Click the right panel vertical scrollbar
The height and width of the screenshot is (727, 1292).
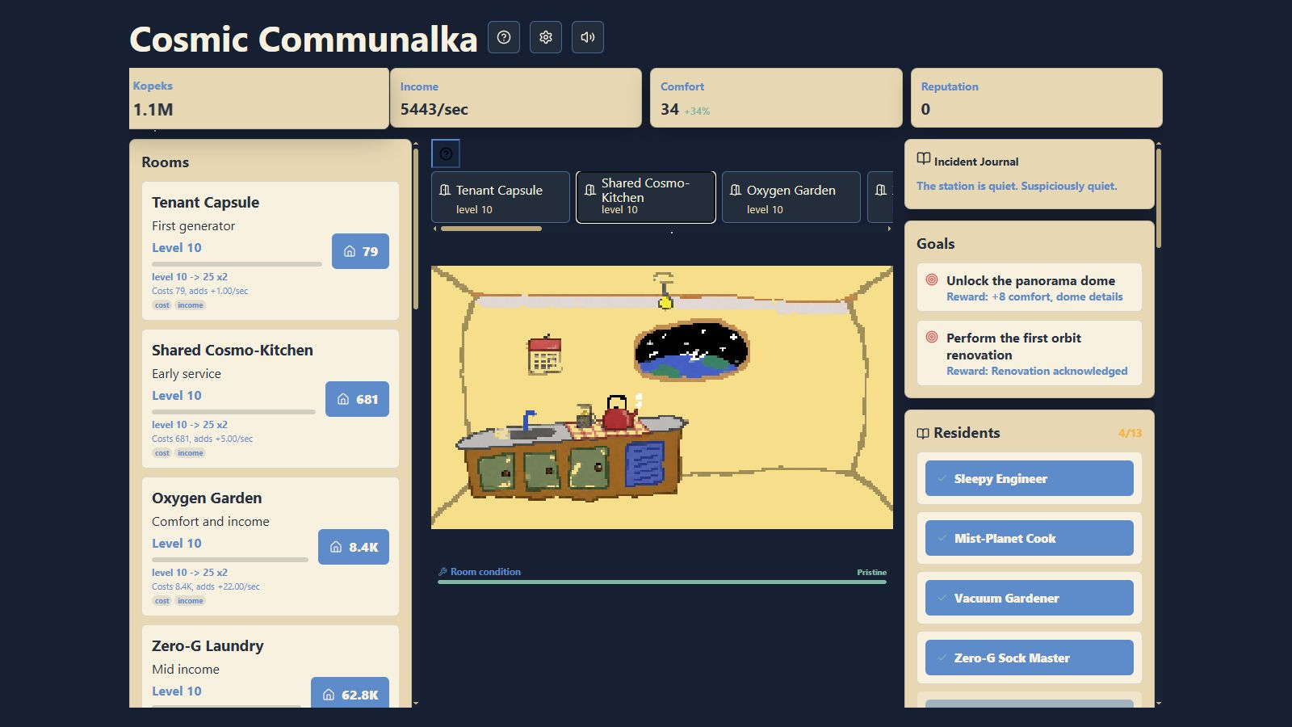1159,198
